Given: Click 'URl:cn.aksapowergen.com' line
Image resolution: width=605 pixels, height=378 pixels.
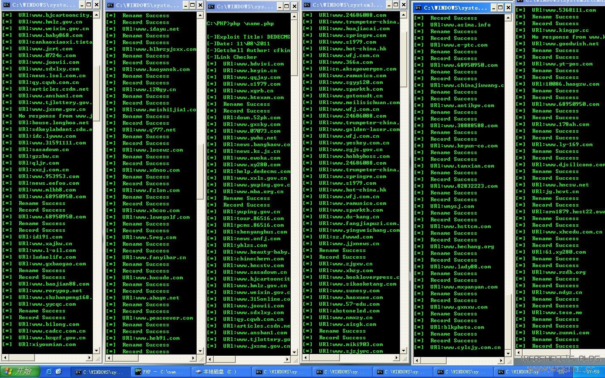Looking at the screenshot, I should 358,69.
